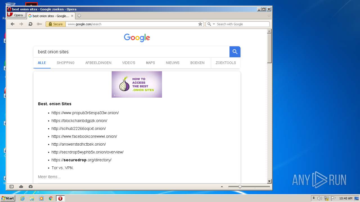The height and width of the screenshot is (202, 360).
Task: Open a new tab with plus button
Action: tap(79, 16)
